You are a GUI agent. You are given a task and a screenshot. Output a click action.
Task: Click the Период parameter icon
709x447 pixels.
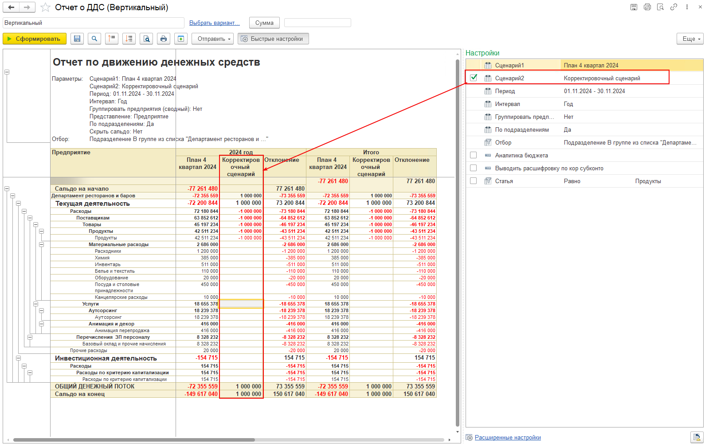pyautogui.click(x=488, y=91)
